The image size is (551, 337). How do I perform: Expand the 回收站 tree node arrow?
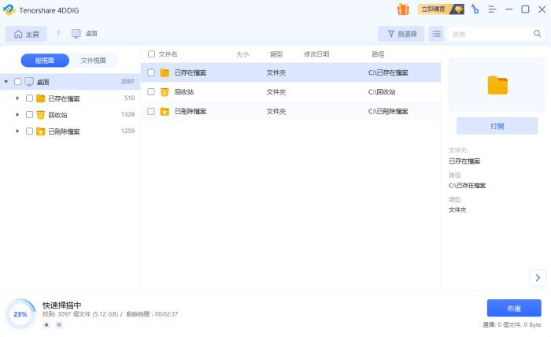(x=18, y=115)
